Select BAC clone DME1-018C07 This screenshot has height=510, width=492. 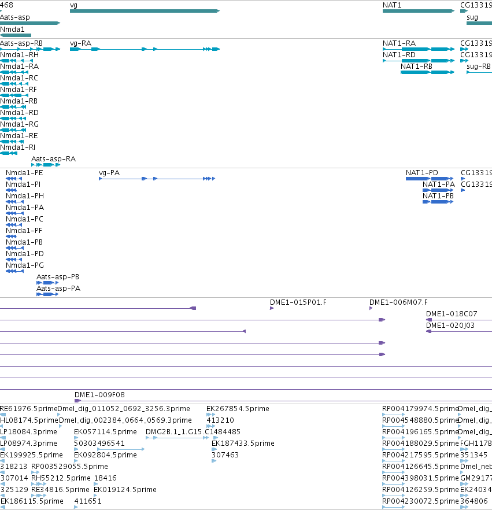452,314
